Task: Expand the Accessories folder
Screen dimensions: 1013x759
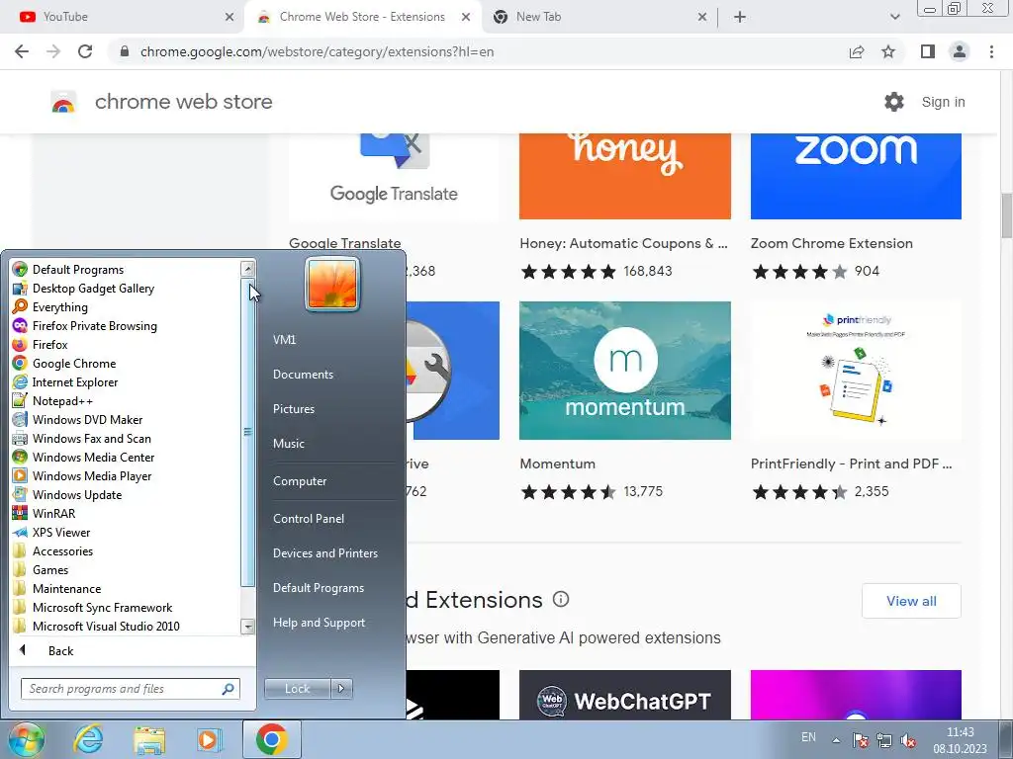Action: click(x=53, y=550)
